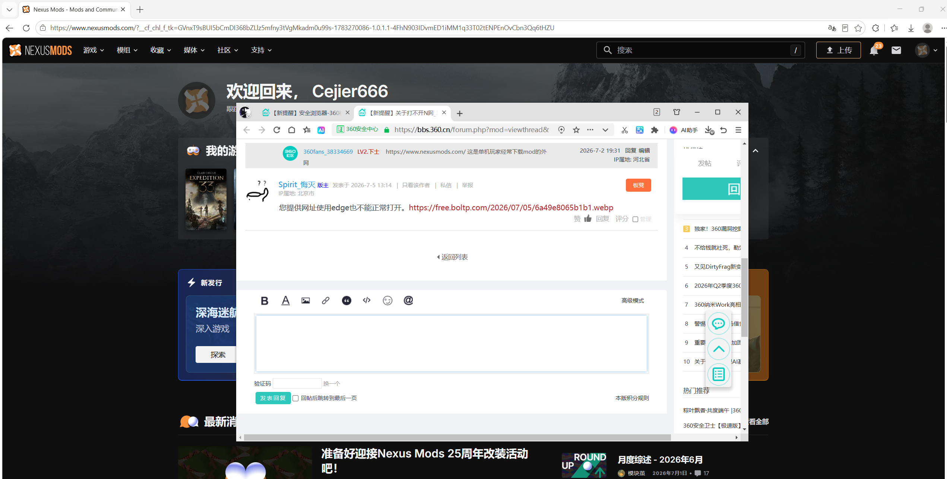The width and height of the screenshot is (947, 479).
Task: Click the code block icon in reply editor
Action: pos(367,300)
